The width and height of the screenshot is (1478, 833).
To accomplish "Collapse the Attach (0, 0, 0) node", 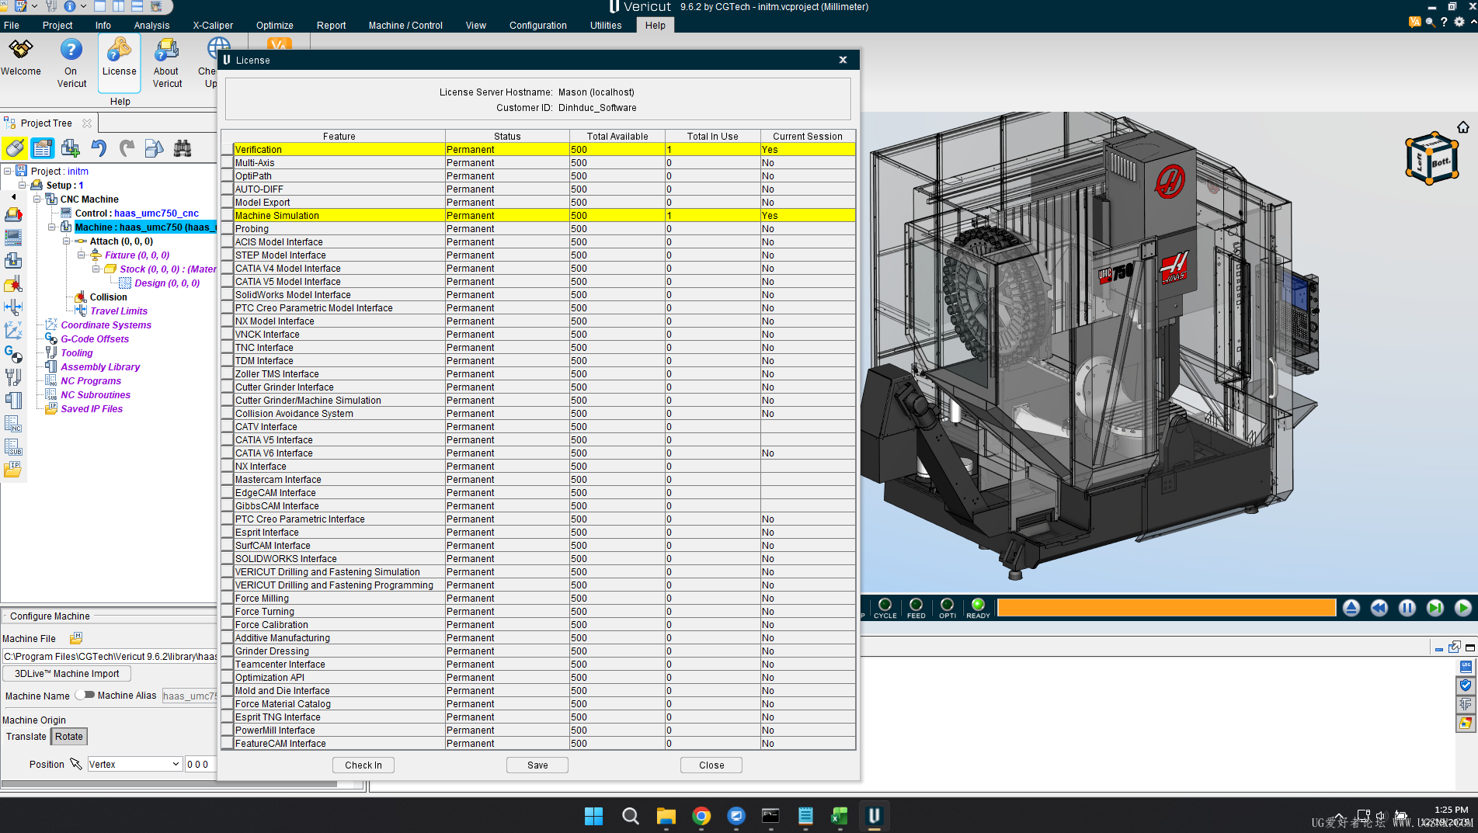I will tap(67, 241).
